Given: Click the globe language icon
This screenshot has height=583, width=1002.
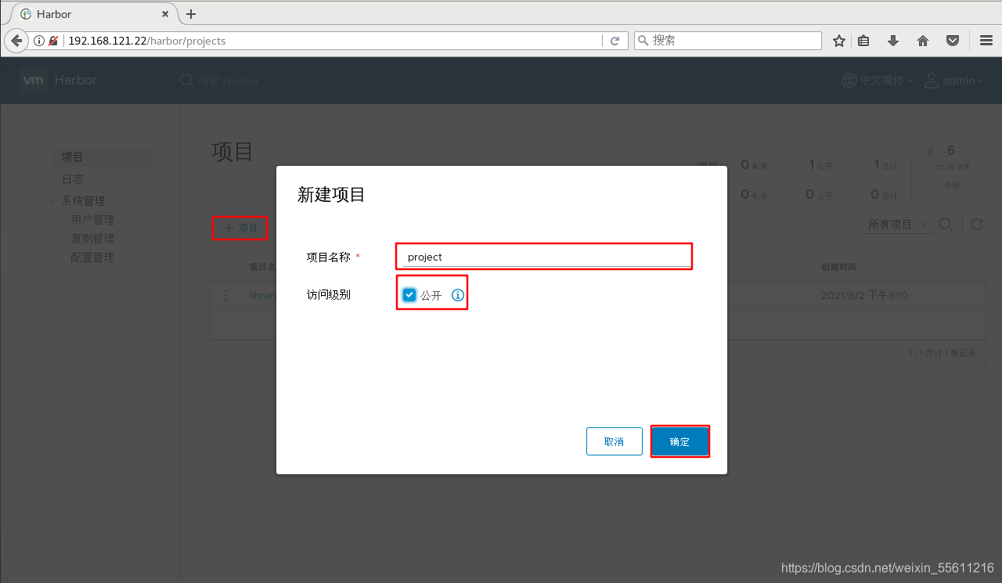Looking at the screenshot, I should click(x=849, y=81).
